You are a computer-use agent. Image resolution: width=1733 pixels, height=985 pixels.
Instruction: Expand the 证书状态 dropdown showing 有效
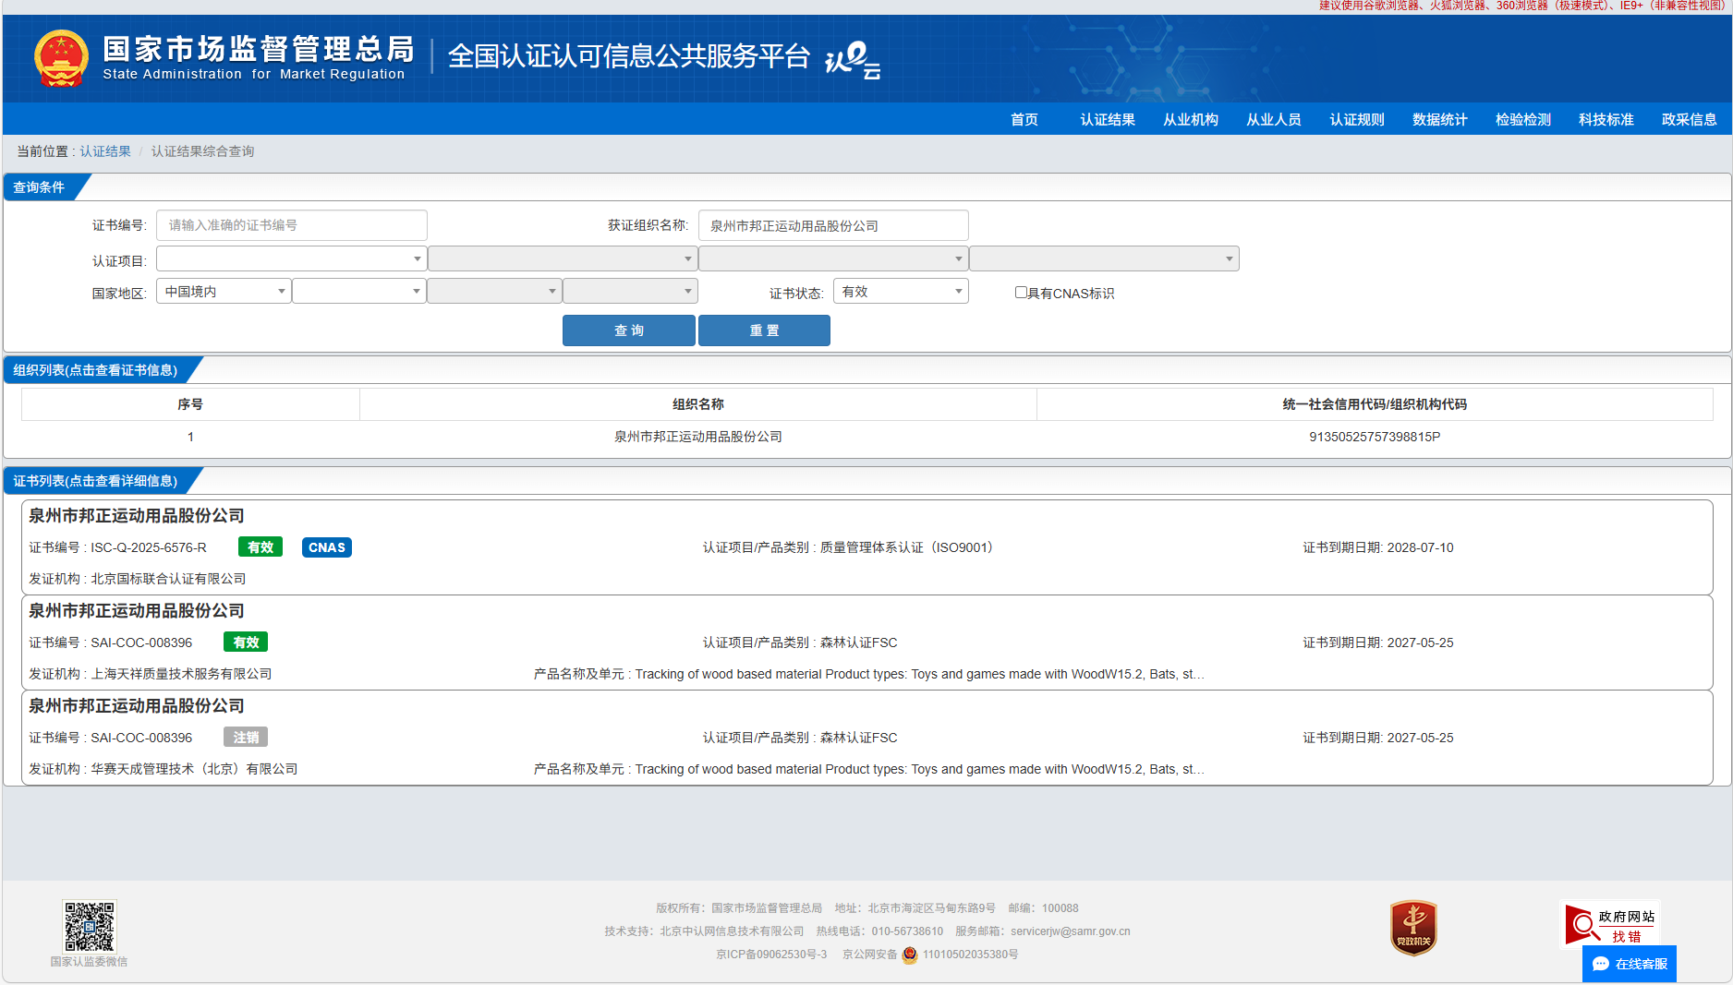click(900, 292)
